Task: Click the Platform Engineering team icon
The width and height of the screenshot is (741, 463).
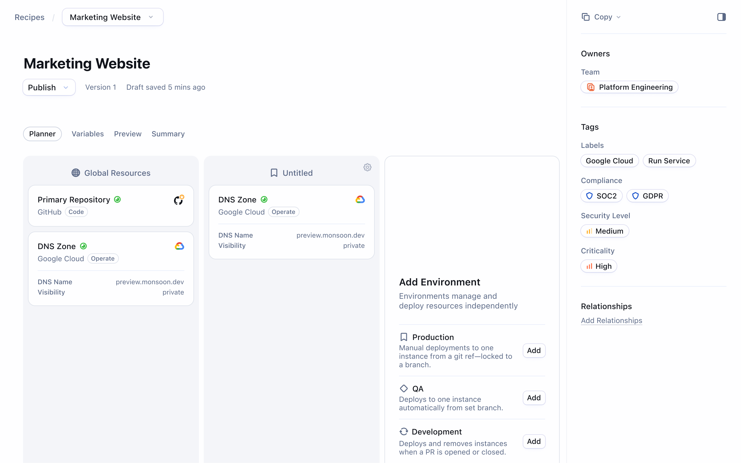Action: pyautogui.click(x=590, y=87)
